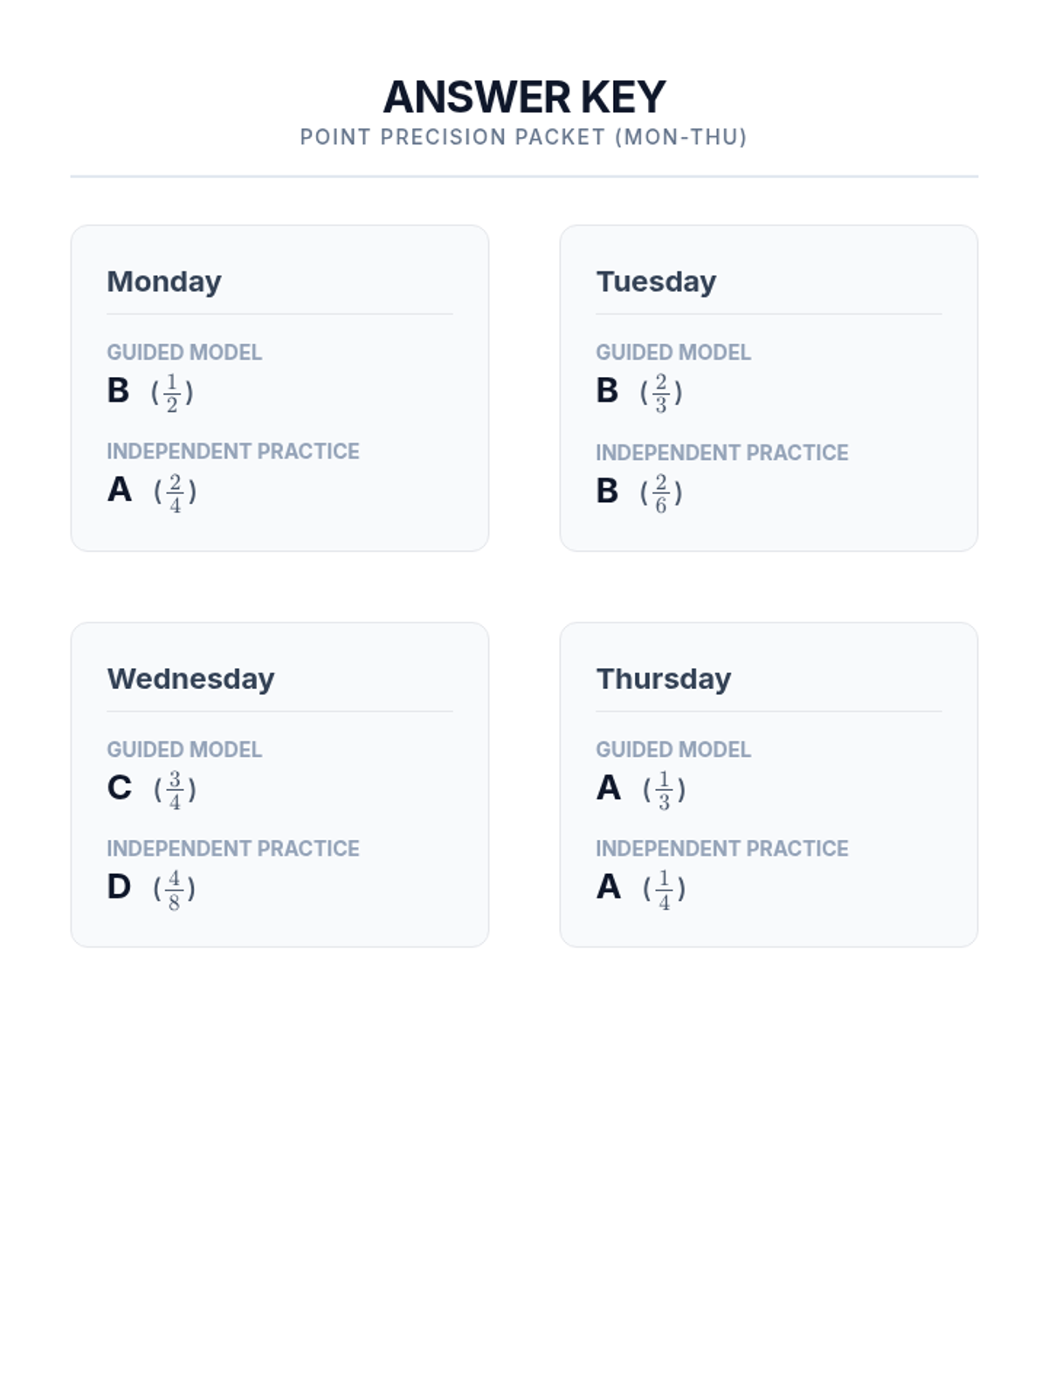Click the Point Precision Packet subtitle
This screenshot has width=1048, height=1397.
click(x=524, y=137)
